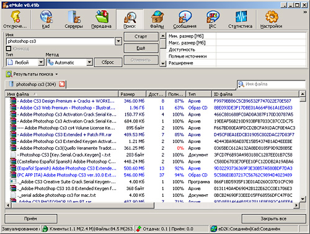Click the Закрыть все button
310x234 pixels.
point(273,219)
